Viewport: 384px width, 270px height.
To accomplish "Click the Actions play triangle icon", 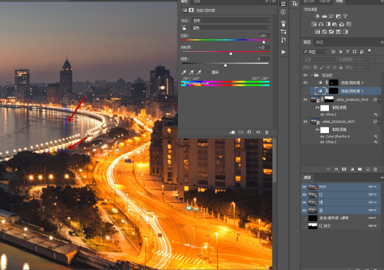I will pyautogui.click(x=284, y=52).
